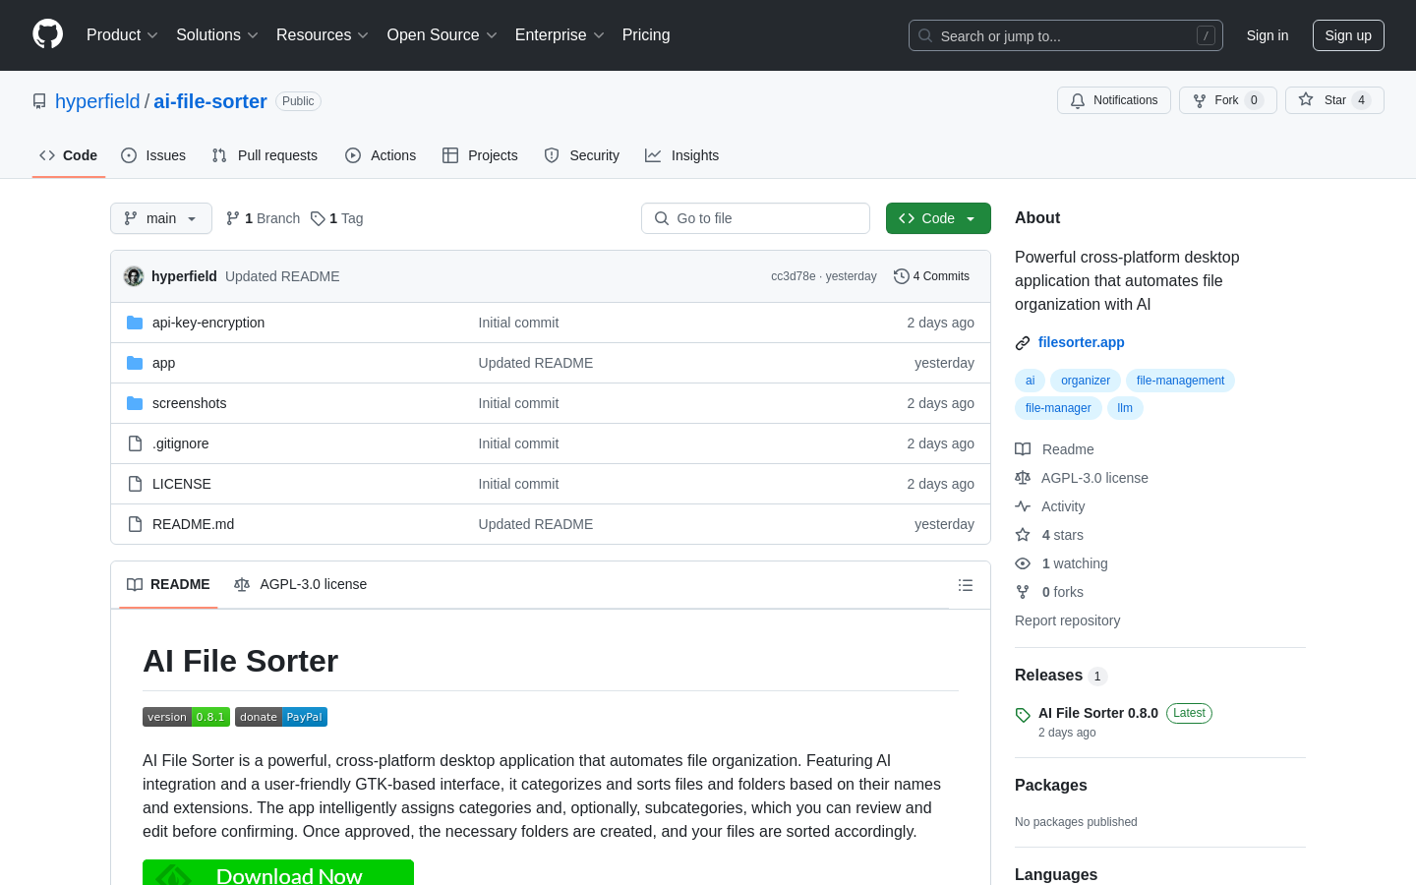Click the green Download Now banner

(278, 872)
